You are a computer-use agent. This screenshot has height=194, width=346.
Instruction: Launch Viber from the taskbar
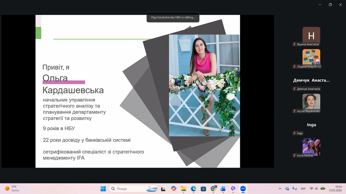click(x=233, y=189)
